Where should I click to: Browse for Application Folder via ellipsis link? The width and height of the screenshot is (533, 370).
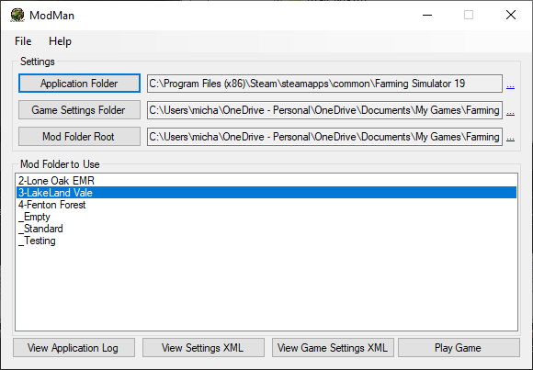(x=510, y=85)
